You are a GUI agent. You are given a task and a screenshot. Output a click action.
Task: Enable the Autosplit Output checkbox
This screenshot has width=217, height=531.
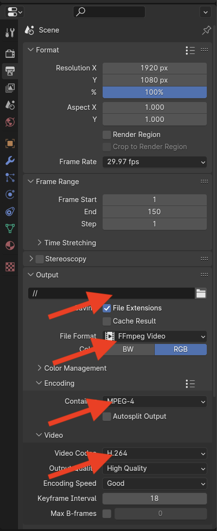(x=107, y=416)
